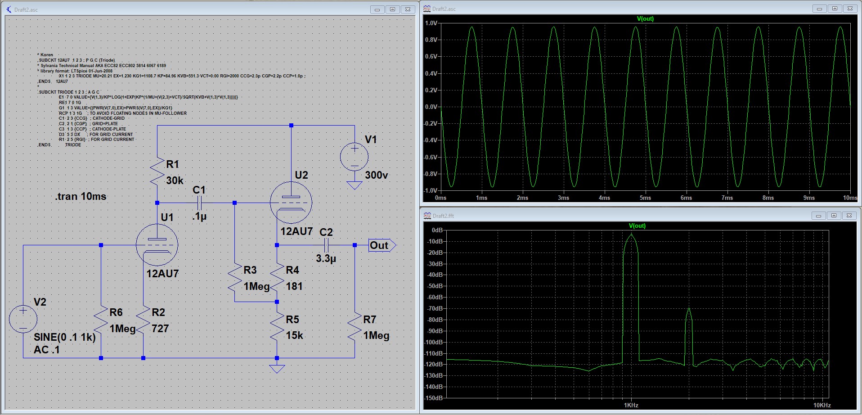The image size is (862, 415).
Task: Click the 181 value of R4
Action: 294,286
